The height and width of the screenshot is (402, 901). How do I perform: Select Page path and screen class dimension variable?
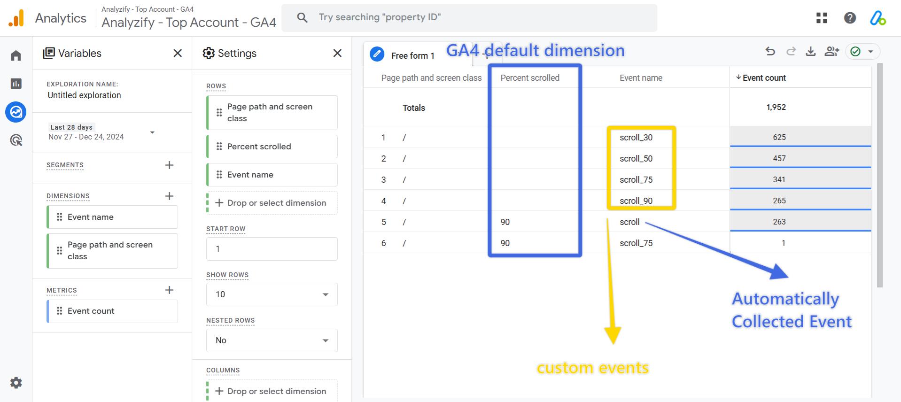coord(112,251)
